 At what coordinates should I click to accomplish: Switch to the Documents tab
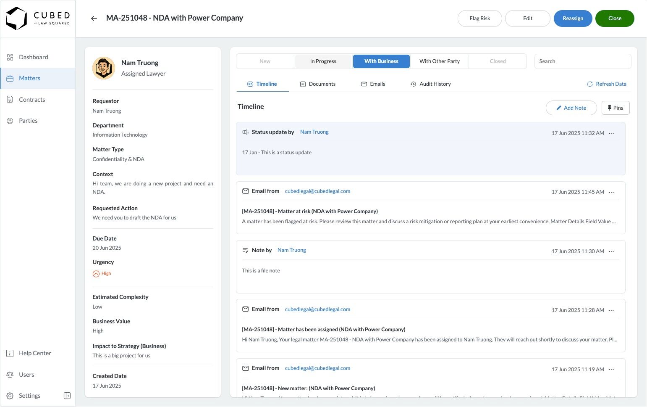tap(318, 84)
